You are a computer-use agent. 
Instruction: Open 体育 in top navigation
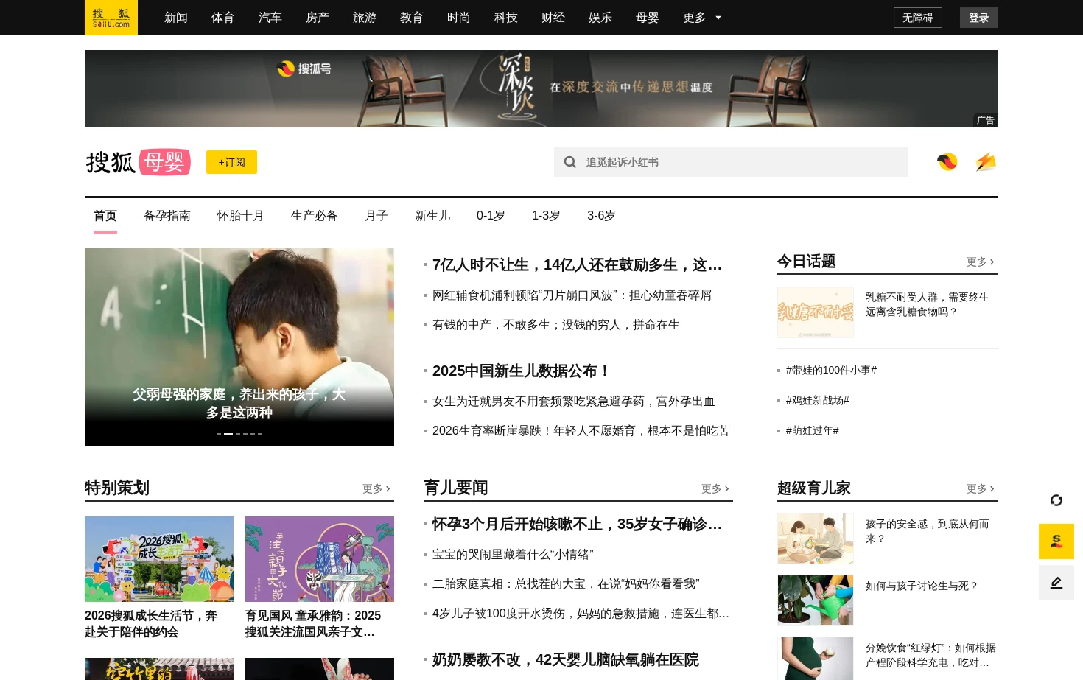(x=223, y=18)
